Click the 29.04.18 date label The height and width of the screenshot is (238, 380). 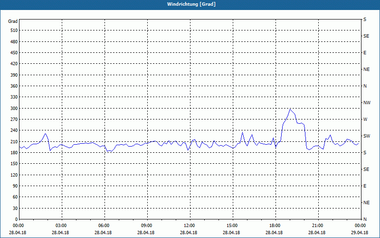coord(360,233)
